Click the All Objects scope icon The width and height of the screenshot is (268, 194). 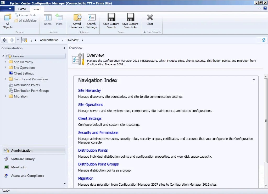coord(8,21)
